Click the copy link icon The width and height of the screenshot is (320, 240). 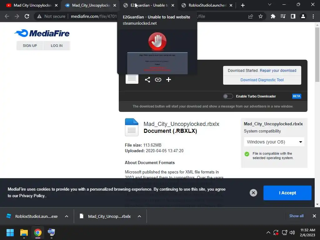coord(158,80)
